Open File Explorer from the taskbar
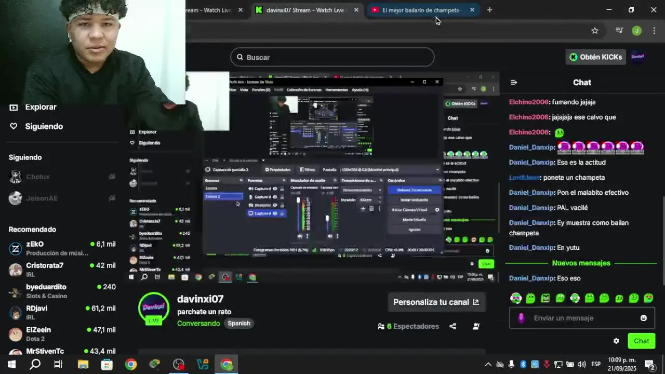 (83, 364)
